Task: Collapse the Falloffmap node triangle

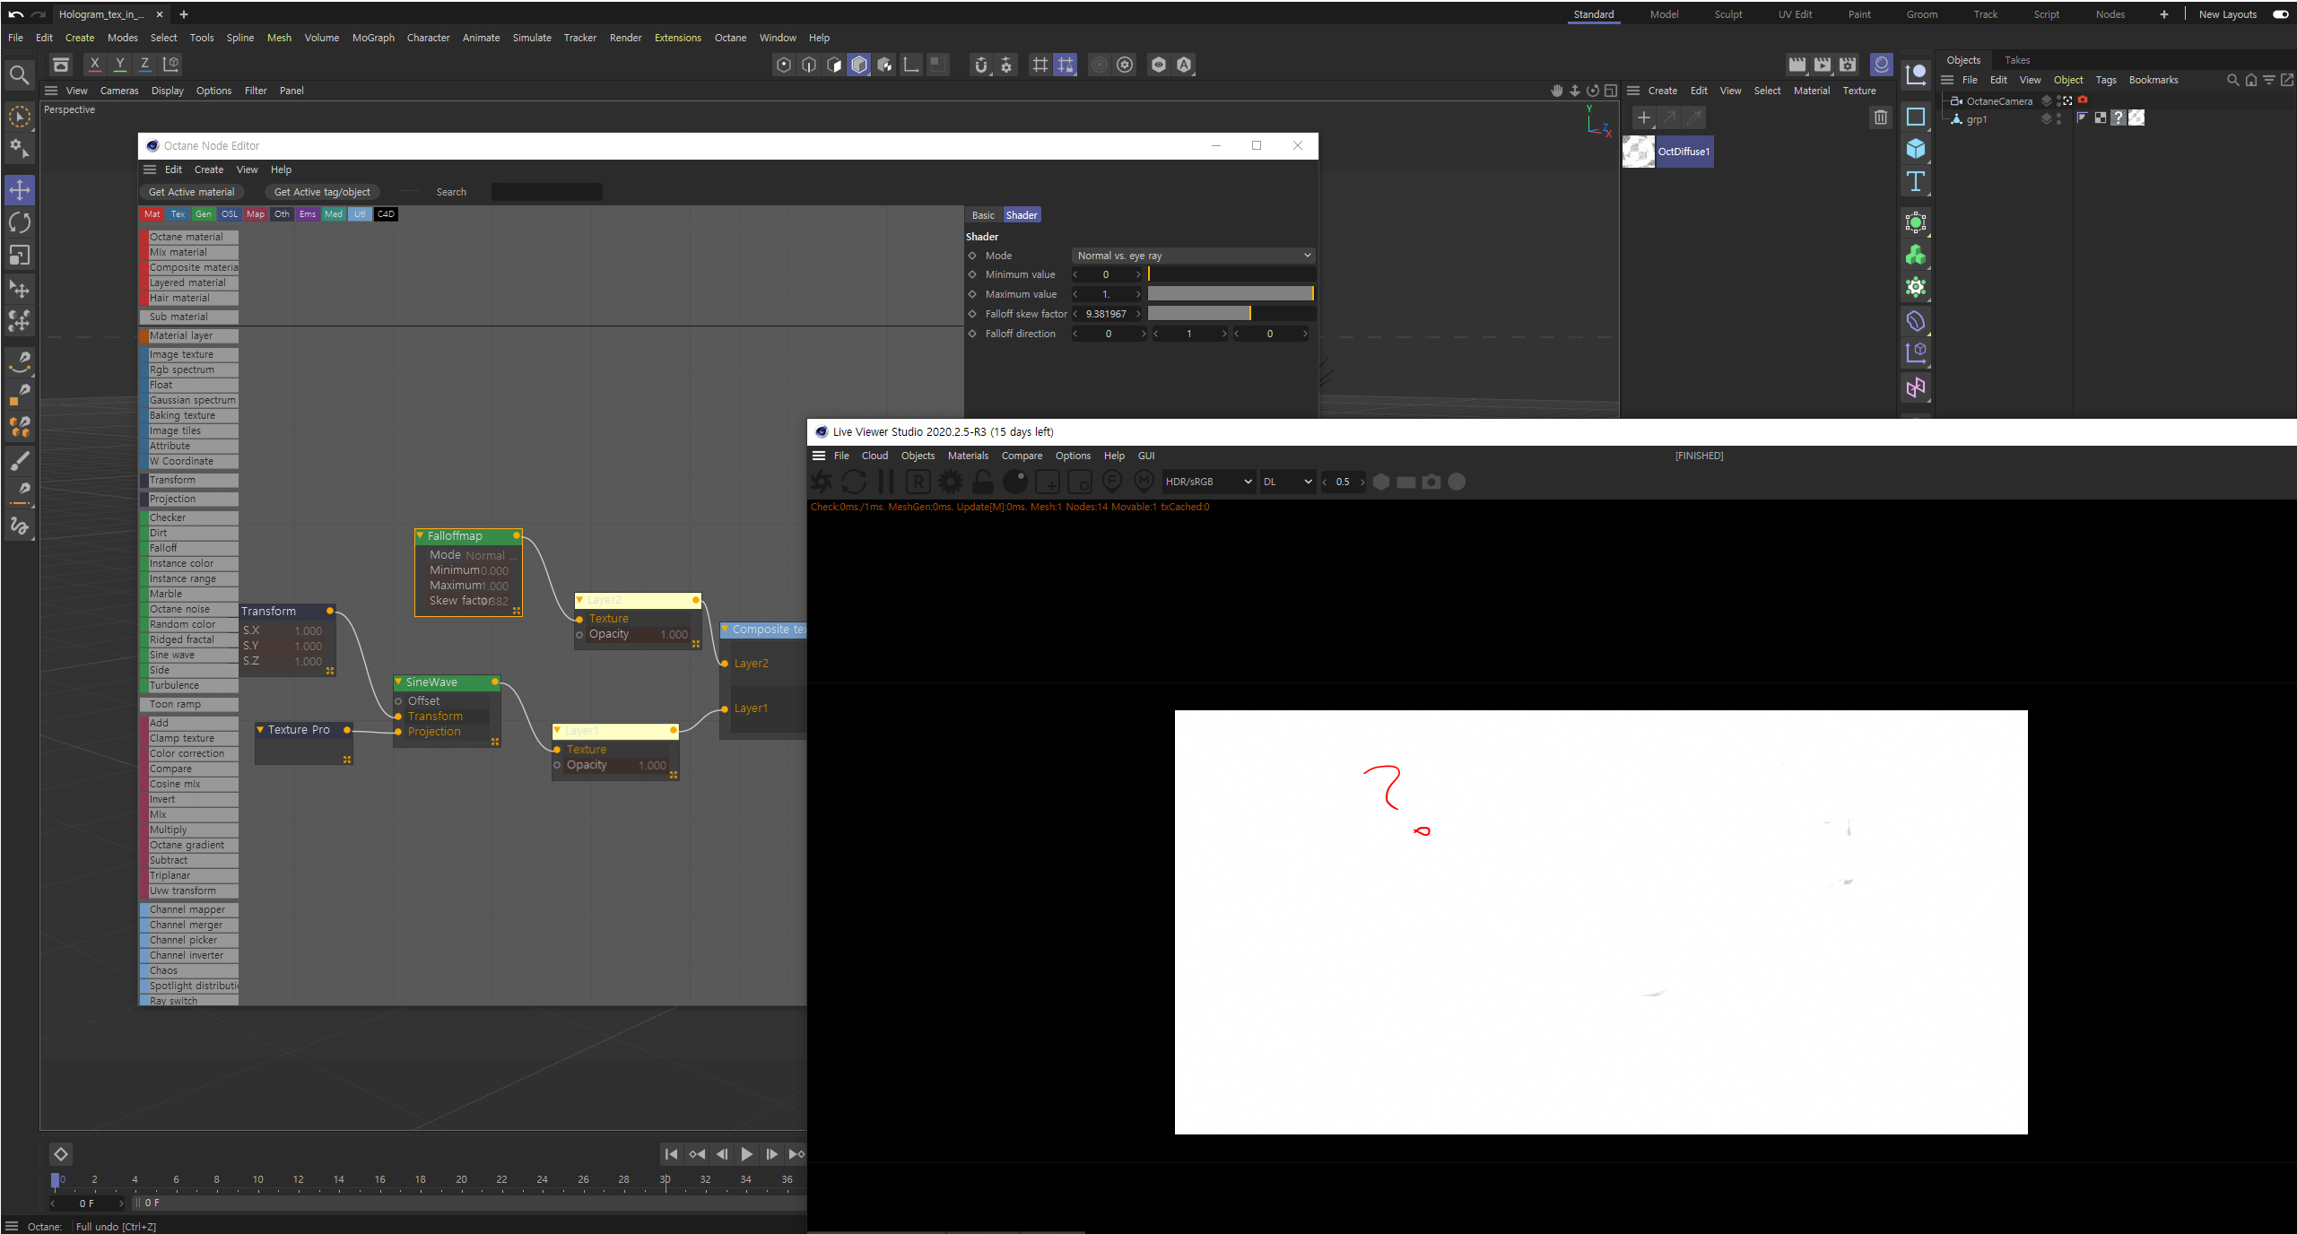Action: coord(420,535)
